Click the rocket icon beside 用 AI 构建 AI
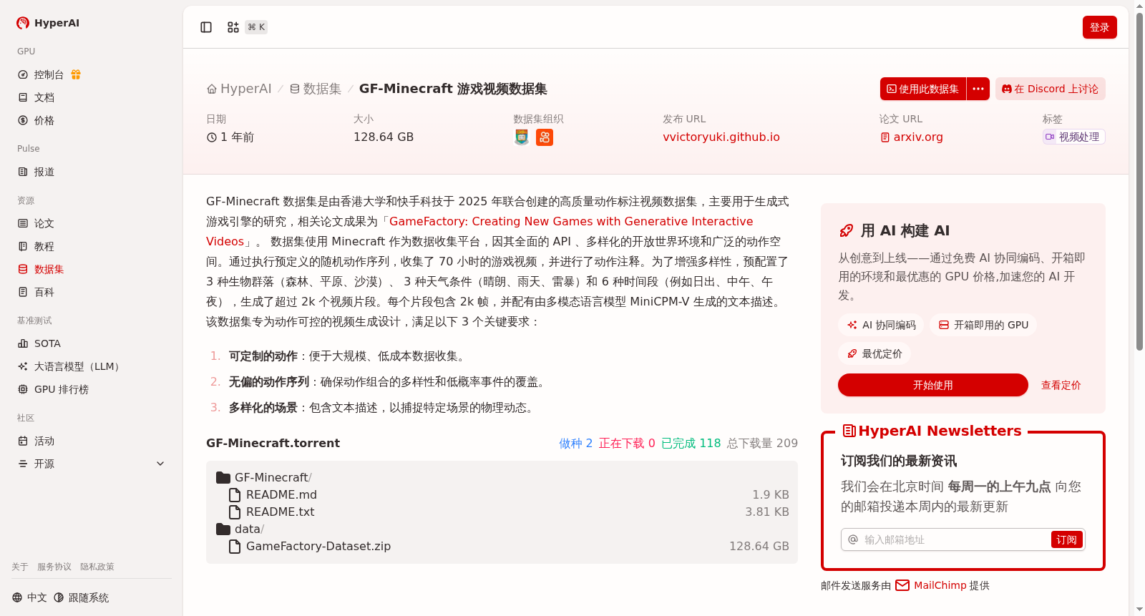The image size is (1145, 616). 847,230
